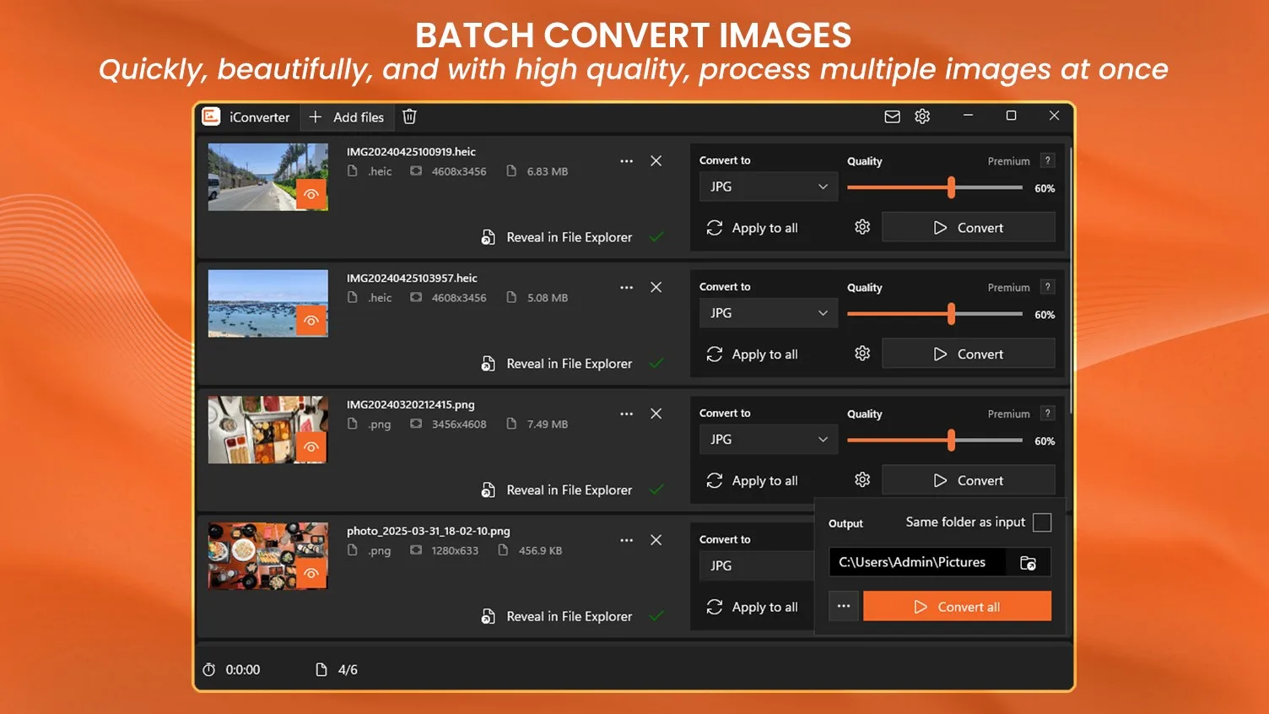Viewport: 1269px width, 714px height.
Task: Click the file list vertical scrollbar
Action: [x=1071, y=279]
